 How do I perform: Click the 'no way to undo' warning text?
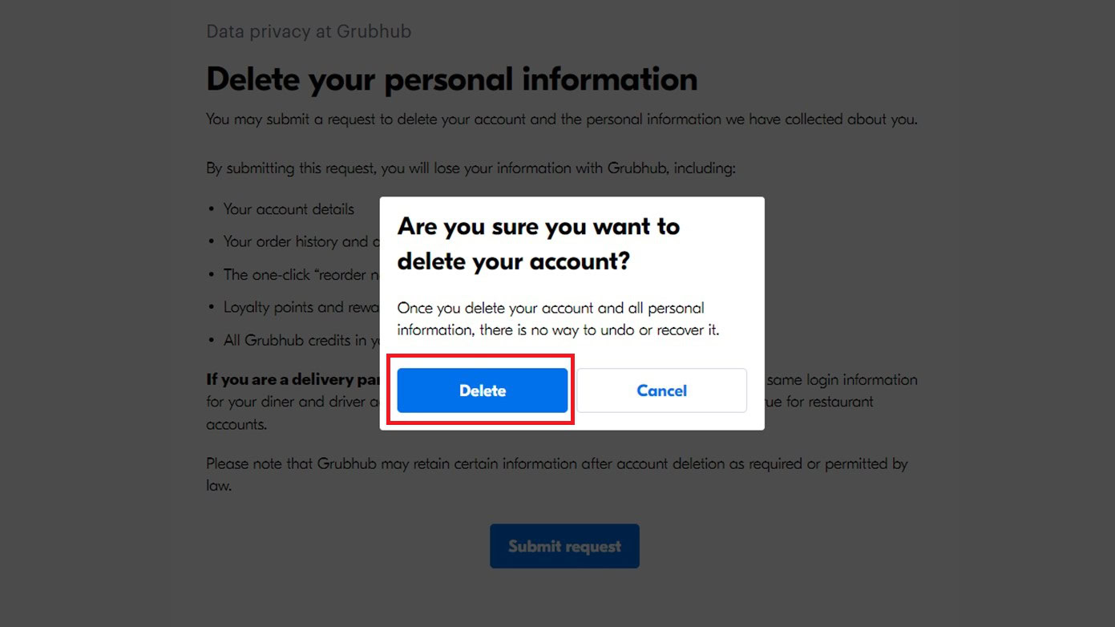558,319
